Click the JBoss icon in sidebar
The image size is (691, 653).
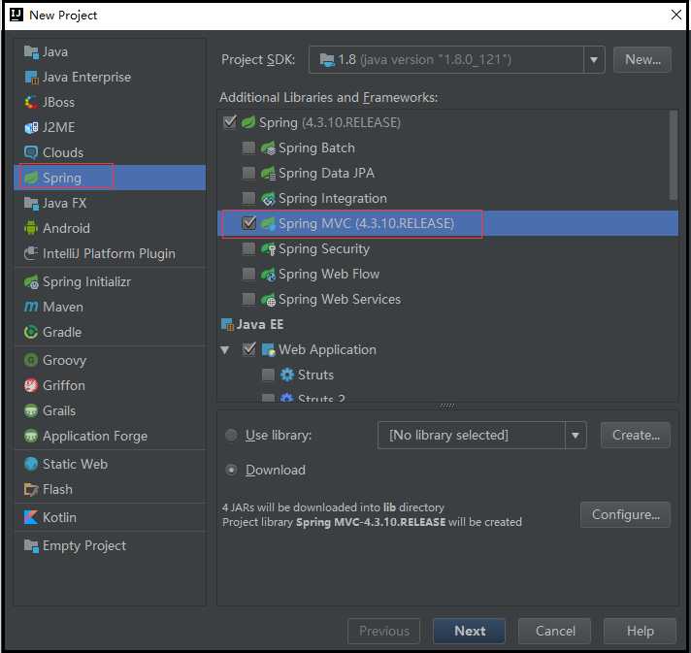(31, 102)
